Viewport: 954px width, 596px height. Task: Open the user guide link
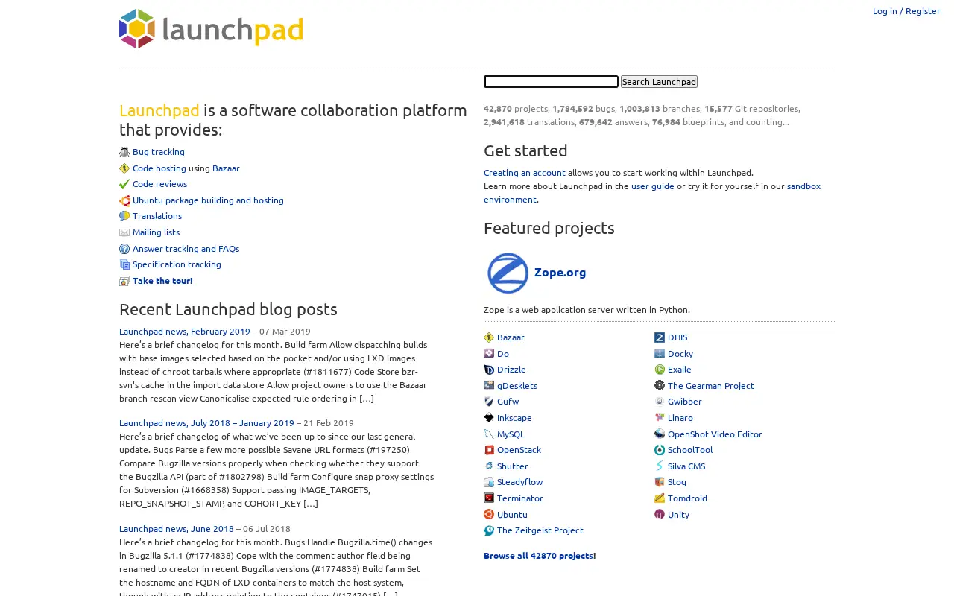[x=653, y=186]
